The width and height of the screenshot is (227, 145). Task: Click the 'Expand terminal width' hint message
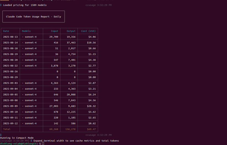pos(76,141)
